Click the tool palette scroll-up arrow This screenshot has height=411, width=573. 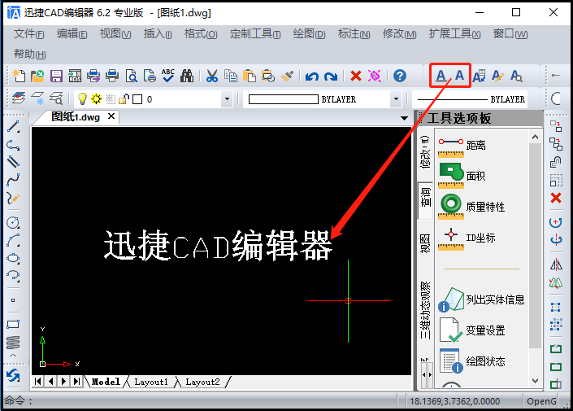[535, 138]
